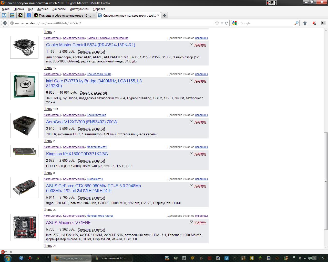Open the Вид menu
The height and width of the screenshot is (262, 328).
[x=30, y=9]
